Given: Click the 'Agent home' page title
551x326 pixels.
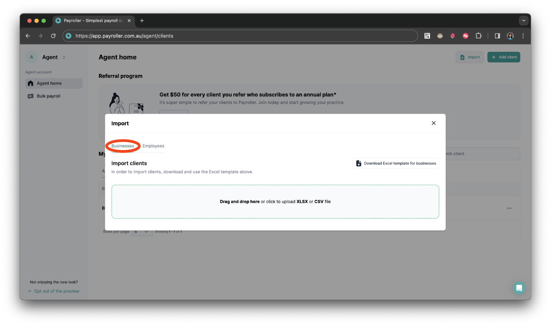Looking at the screenshot, I should point(117,57).
